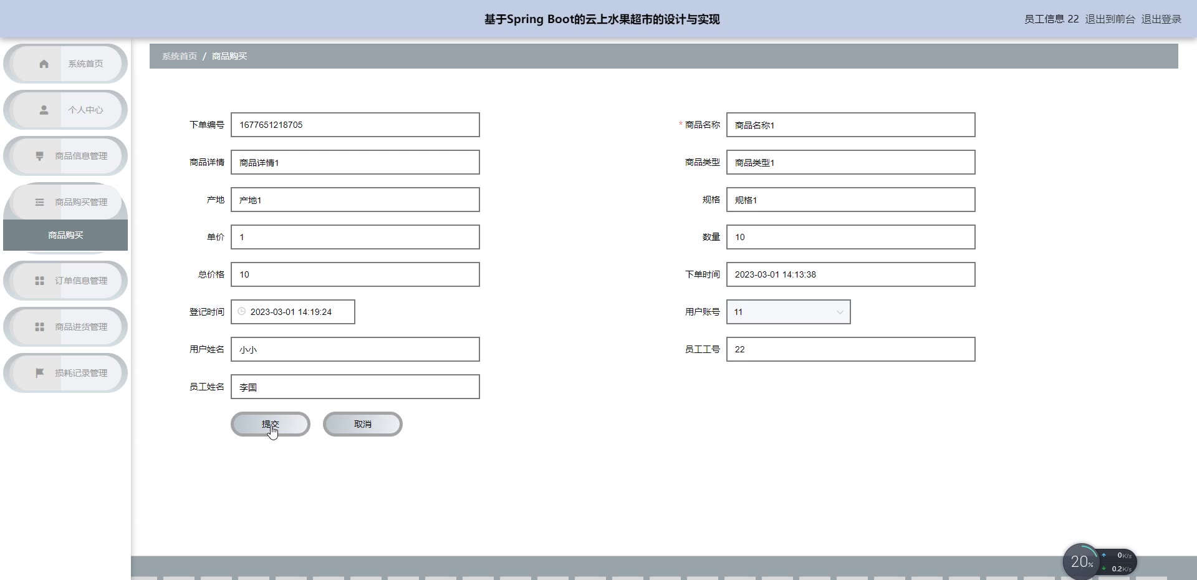The image size is (1197, 580).
Task: Focus the 总价格 input field
Action: 355,274
